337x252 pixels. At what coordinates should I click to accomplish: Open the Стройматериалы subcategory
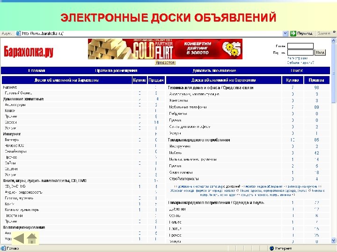coord(184,179)
